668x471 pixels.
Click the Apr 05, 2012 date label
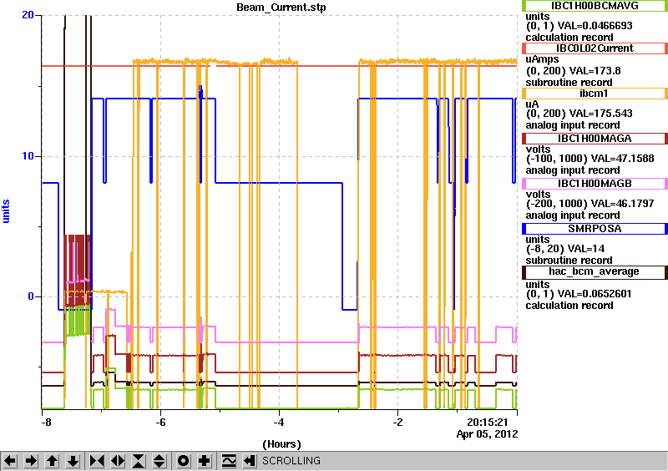(488, 434)
